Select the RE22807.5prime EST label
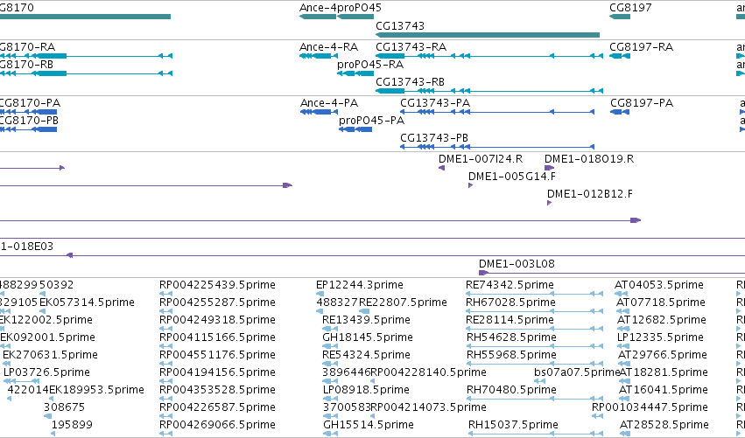745x438 pixels. 403,302
